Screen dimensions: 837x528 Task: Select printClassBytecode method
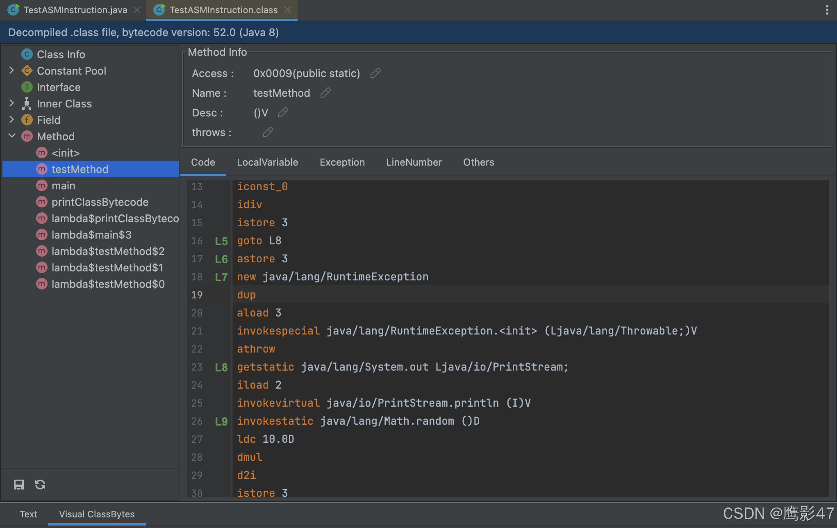(x=100, y=202)
